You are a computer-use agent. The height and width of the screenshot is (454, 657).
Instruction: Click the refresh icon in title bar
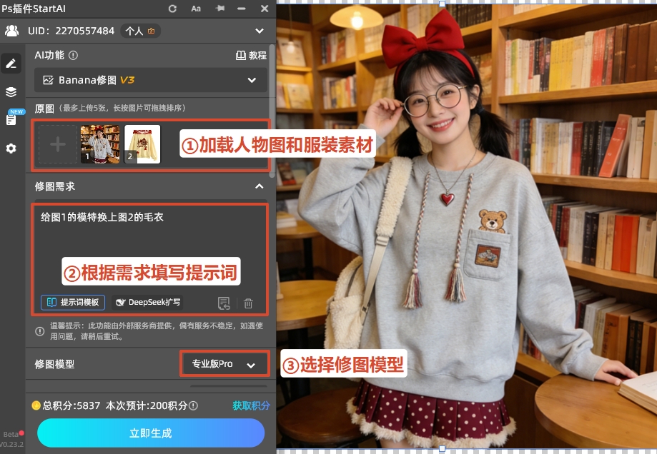point(172,9)
